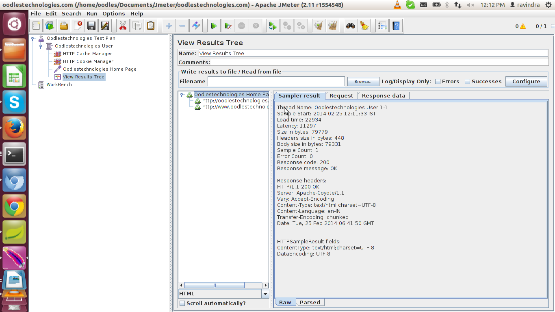Select the WorkBench tree node
This screenshot has height=312, width=555.
(x=59, y=84)
